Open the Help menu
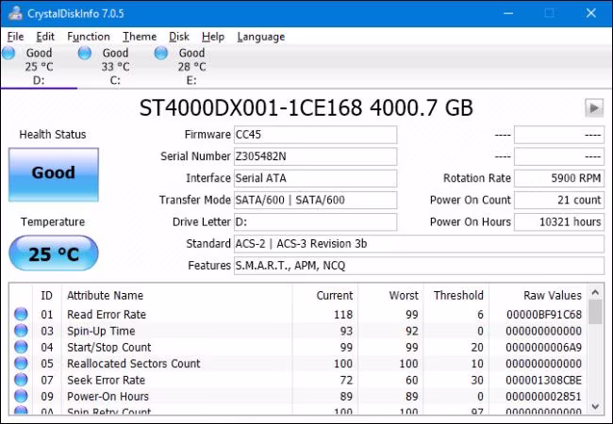The image size is (613, 424). 213,37
